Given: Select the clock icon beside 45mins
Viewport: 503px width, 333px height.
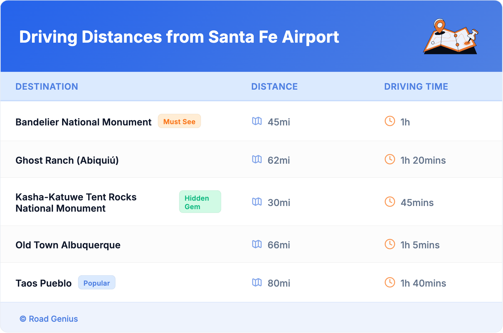Looking at the screenshot, I should 389,203.
